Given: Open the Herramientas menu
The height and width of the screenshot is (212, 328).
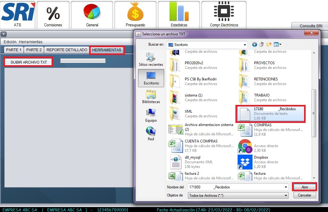Looking at the screenshot, I should click(30, 42).
